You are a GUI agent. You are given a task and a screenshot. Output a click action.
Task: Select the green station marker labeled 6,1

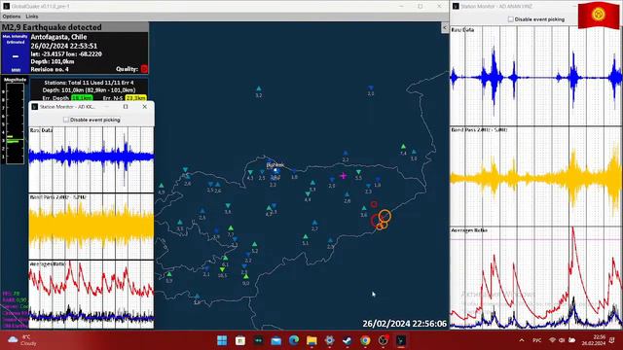coord(225,259)
